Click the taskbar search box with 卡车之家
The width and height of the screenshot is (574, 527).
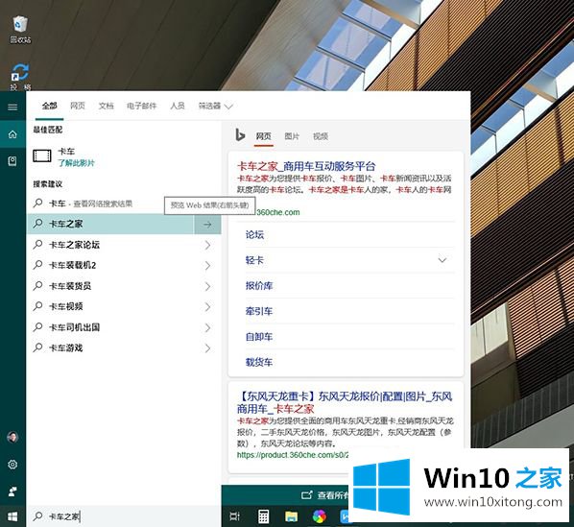click(124, 516)
